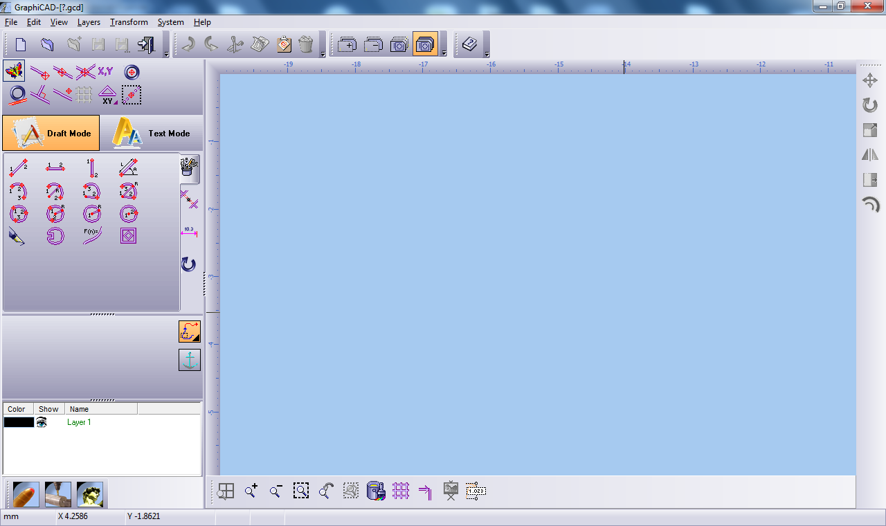The width and height of the screenshot is (886, 526).
Task: Open the paint bucket color settings icon
Action: click(375, 491)
